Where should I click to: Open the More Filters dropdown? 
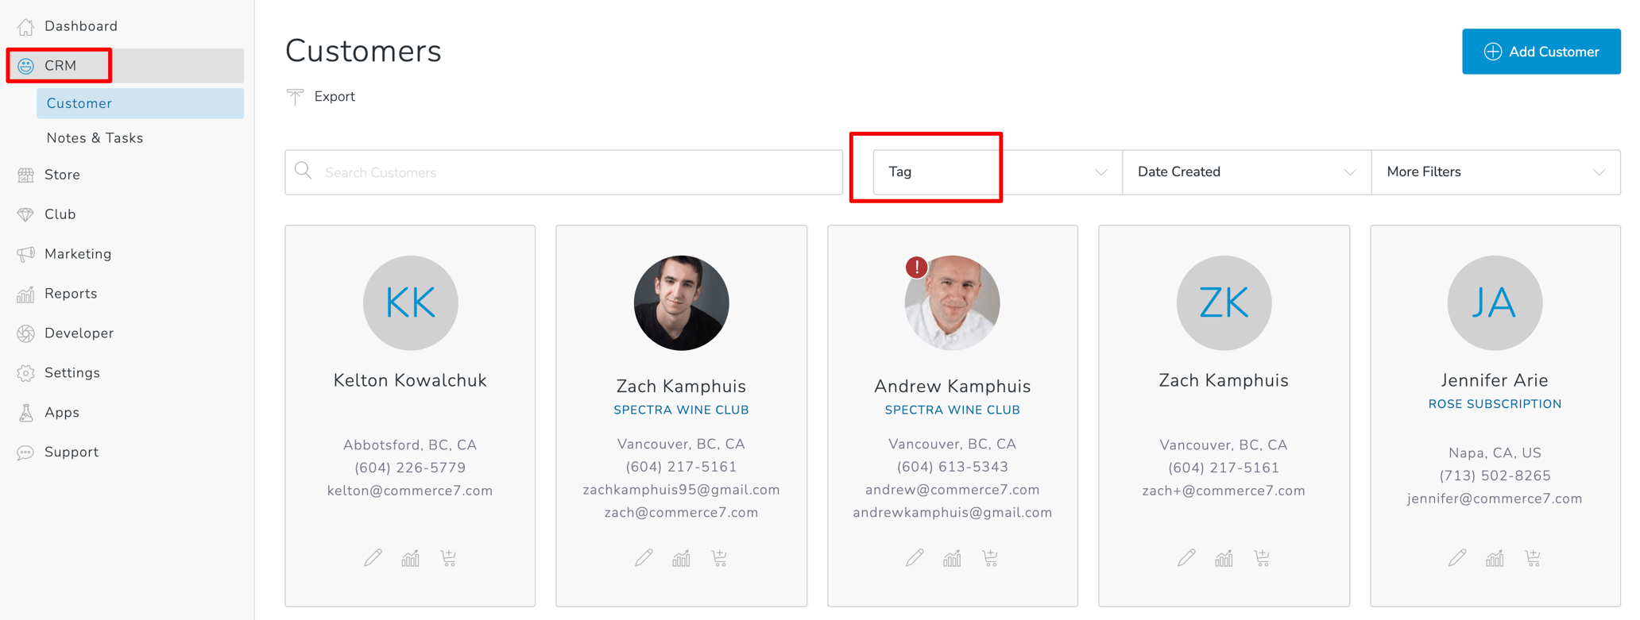pyautogui.click(x=1495, y=171)
